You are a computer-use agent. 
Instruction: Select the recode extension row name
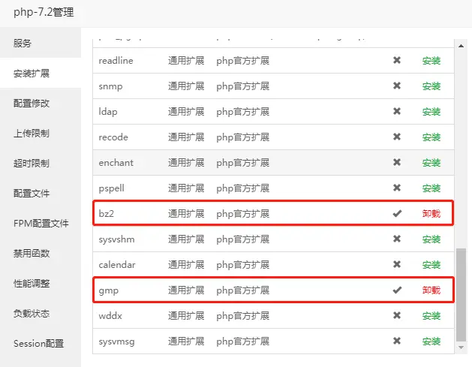[x=113, y=137]
